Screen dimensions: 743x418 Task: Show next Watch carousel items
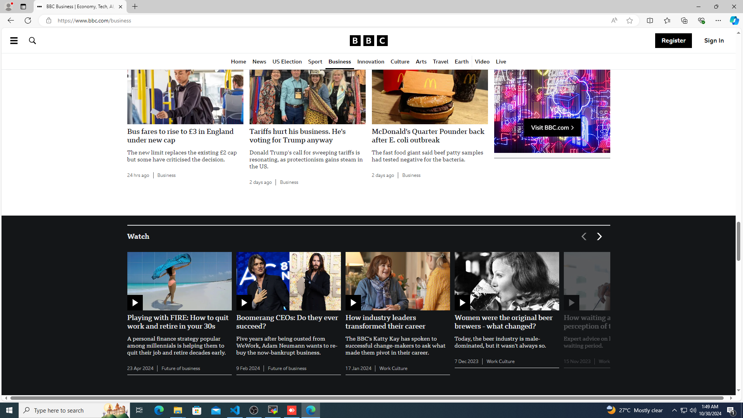point(599,236)
